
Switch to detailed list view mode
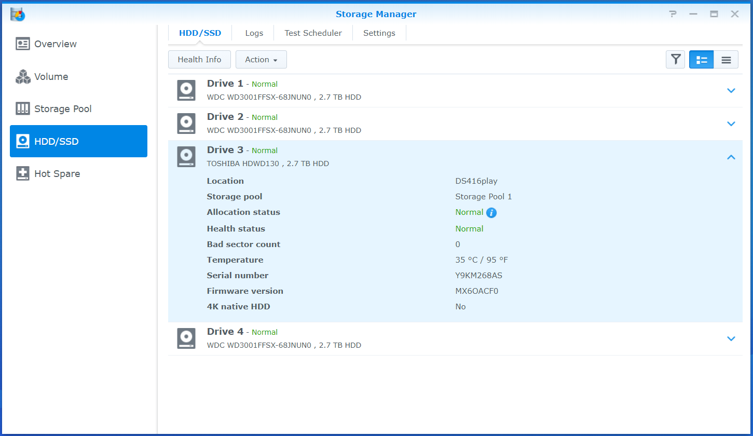point(701,59)
